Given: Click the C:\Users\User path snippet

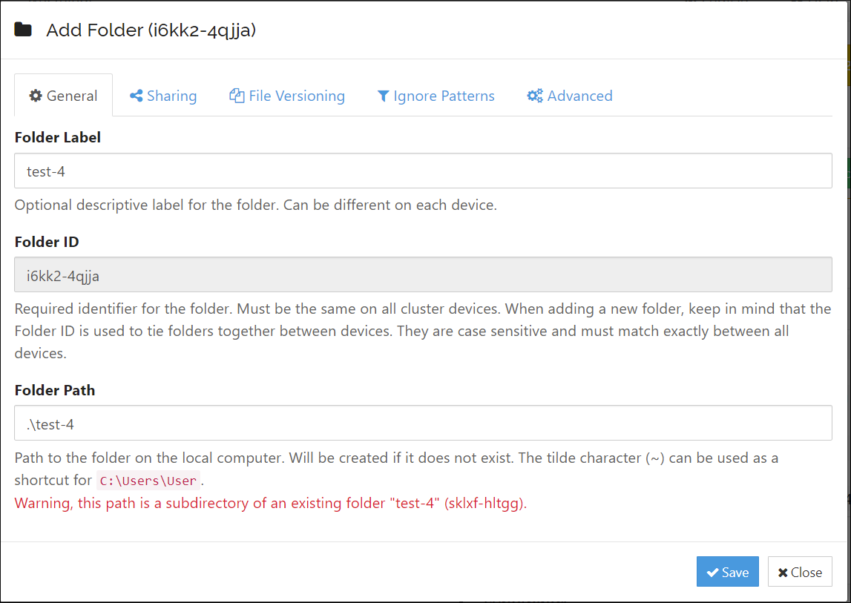Looking at the screenshot, I should (x=148, y=481).
